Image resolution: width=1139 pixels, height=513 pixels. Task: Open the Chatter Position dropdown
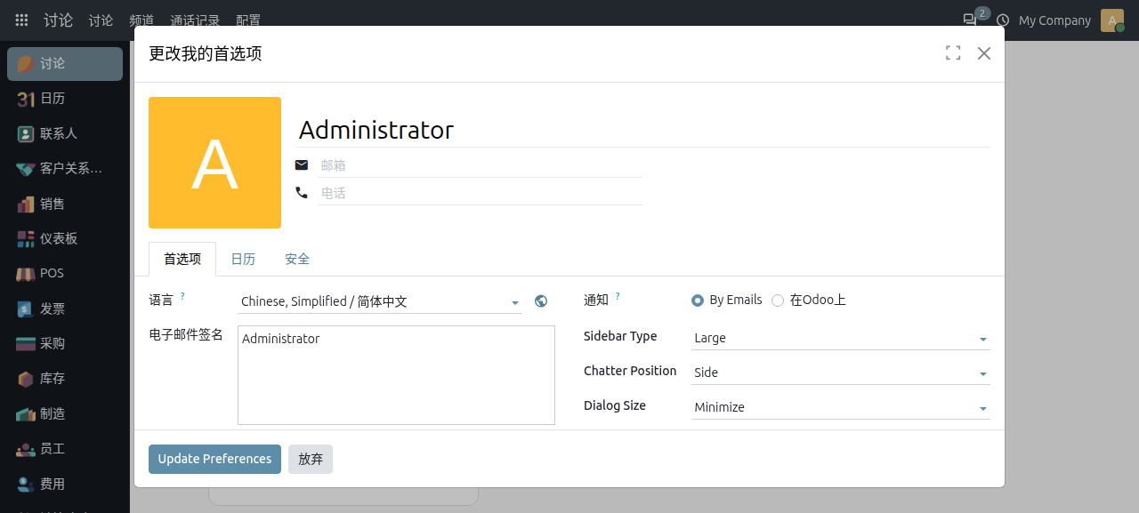coord(840,373)
